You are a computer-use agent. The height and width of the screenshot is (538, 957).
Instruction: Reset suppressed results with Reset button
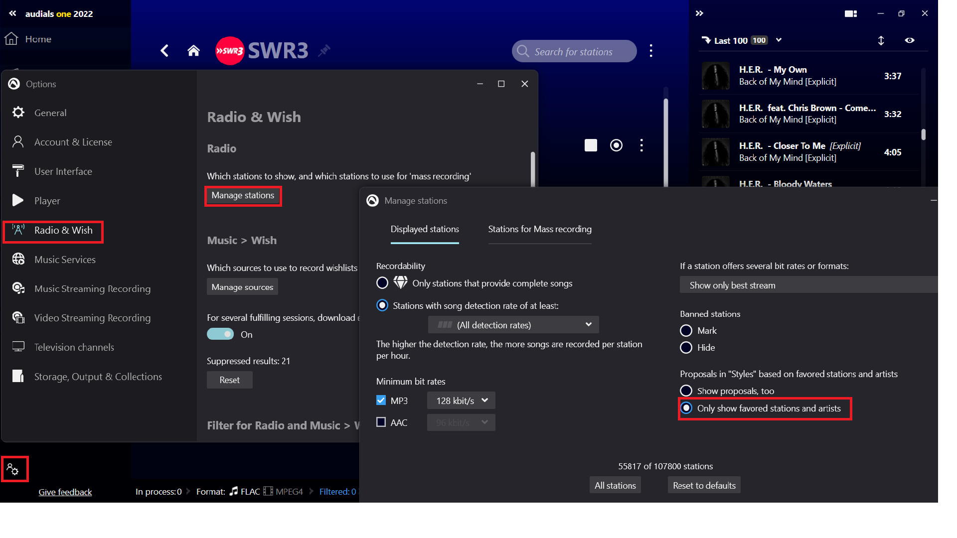click(229, 380)
